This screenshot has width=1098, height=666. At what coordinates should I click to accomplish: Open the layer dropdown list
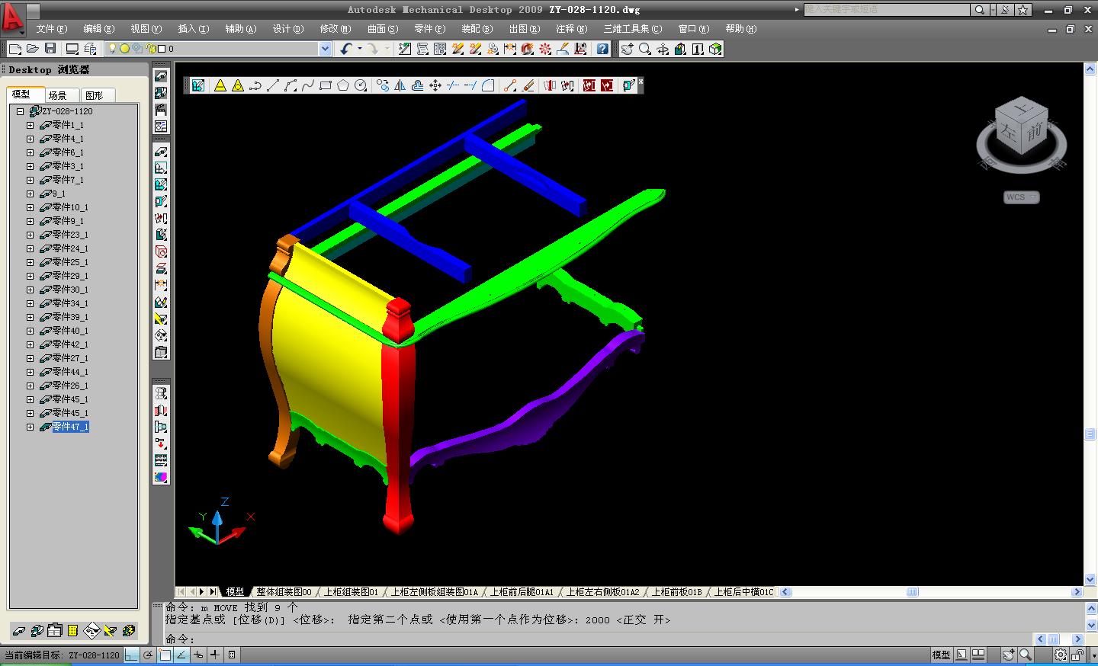point(325,49)
